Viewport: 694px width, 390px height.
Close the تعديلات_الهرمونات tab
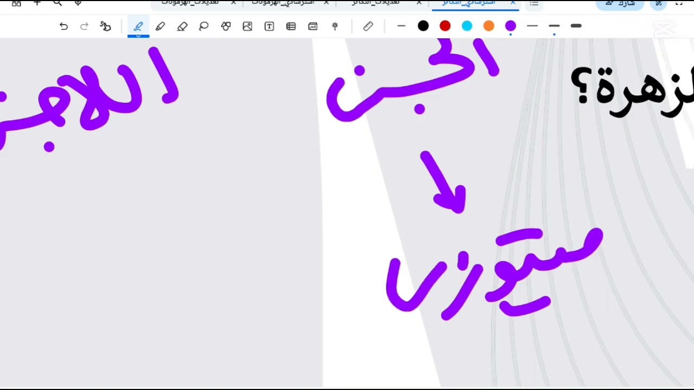pyautogui.click(x=234, y=3)
